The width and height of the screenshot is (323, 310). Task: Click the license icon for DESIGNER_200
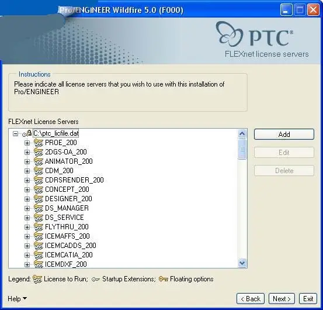pyautogui.click(x=39, y=199)
